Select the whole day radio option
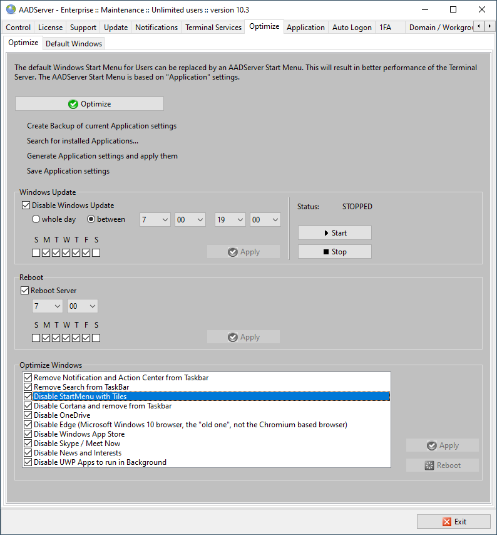Image resolution: width=497 pixels, height=535 pixels. [x=36, y=219]
